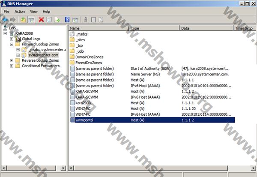Open Properties via the toolbar icon
The width and height of the screenshot is (257, 177).
point(49,20)
